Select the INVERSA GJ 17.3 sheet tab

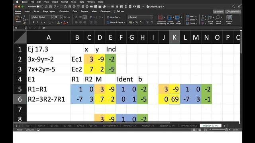click(x=210, y=126)
